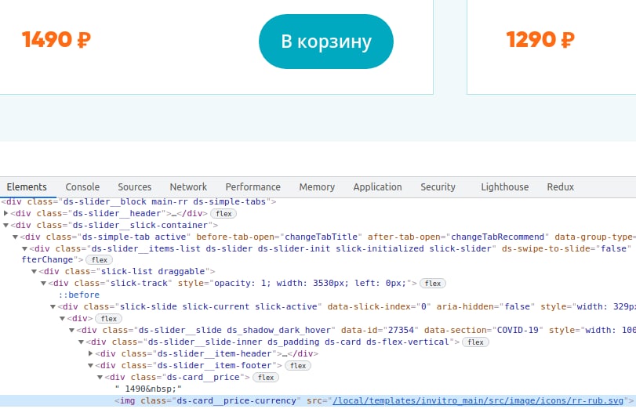This screenshot has height=409, width=636.
Task: Open the Redux tab
Action: click(560, 186)
